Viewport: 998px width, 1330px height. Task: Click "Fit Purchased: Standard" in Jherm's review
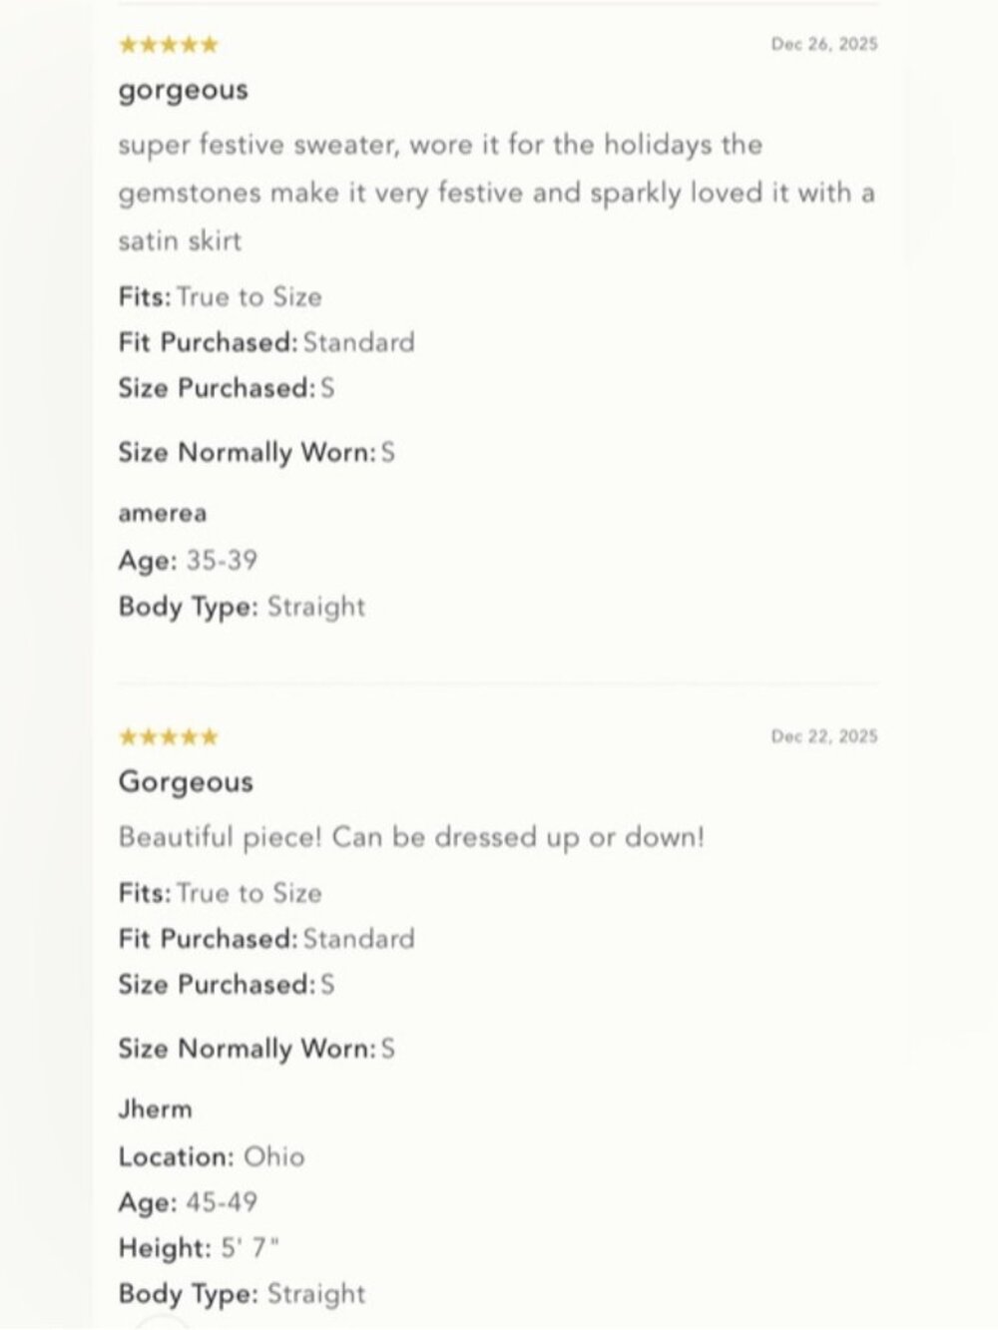click(x=265, y=939)
